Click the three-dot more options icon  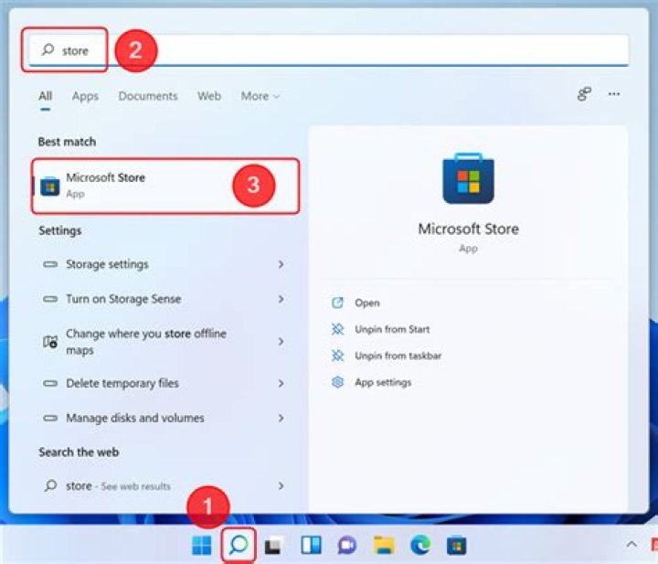click(x=614, y=94)
